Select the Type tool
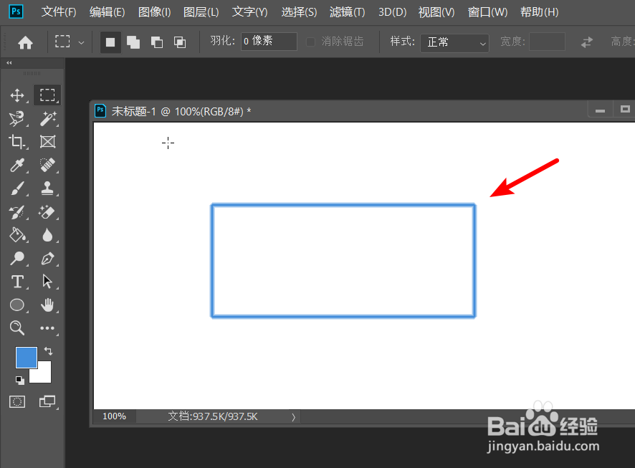635x468 pixels. tap(17, 282)
